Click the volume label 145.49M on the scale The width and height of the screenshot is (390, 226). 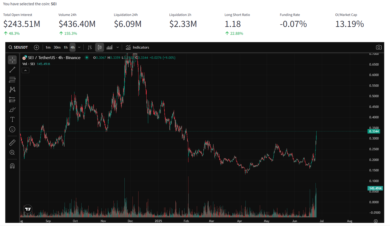coord(375,188)
